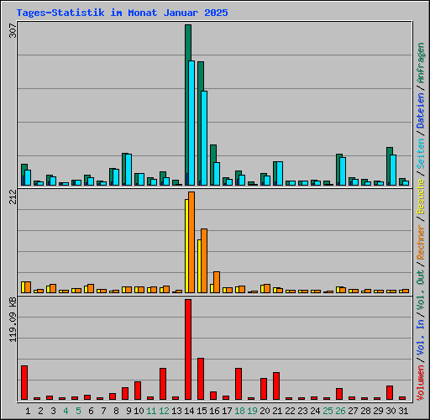Select day label '22' on the axis
Viewport: 430px width, 420px height.
point(290,411)
